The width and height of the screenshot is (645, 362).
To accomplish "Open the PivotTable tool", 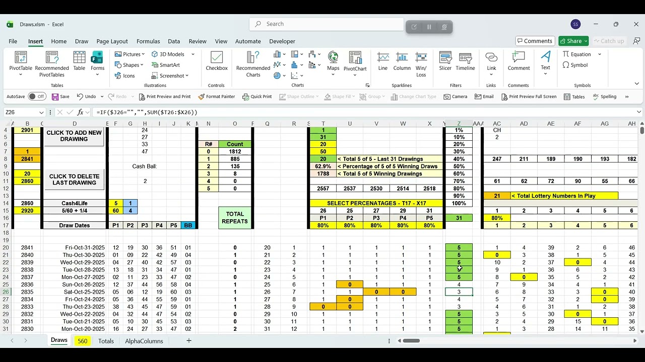I will pyautogui.click(x=21, y=64).
